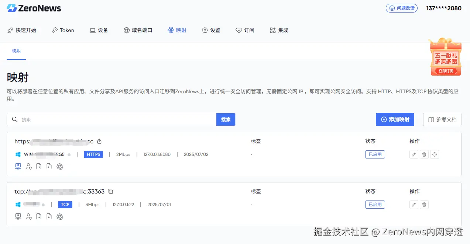
Task: Click the date 2025/07/01
Action: 159,205
